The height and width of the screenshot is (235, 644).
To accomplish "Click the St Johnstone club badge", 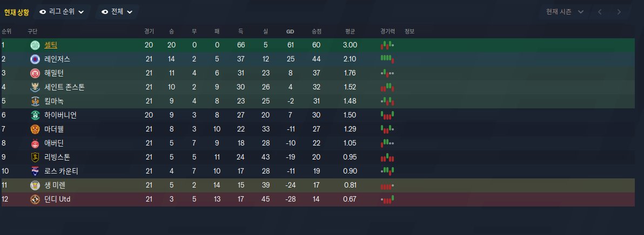I will pos(35,87).
